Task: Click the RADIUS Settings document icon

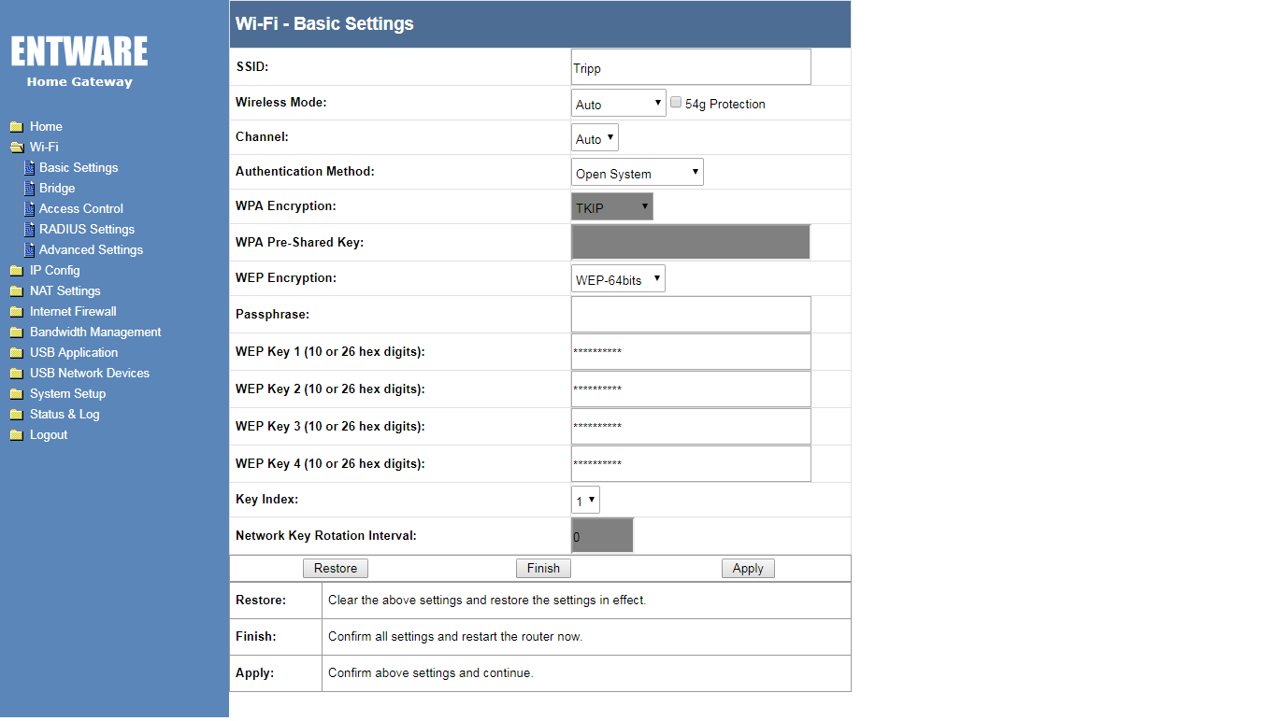Action: tap(29, 230)
